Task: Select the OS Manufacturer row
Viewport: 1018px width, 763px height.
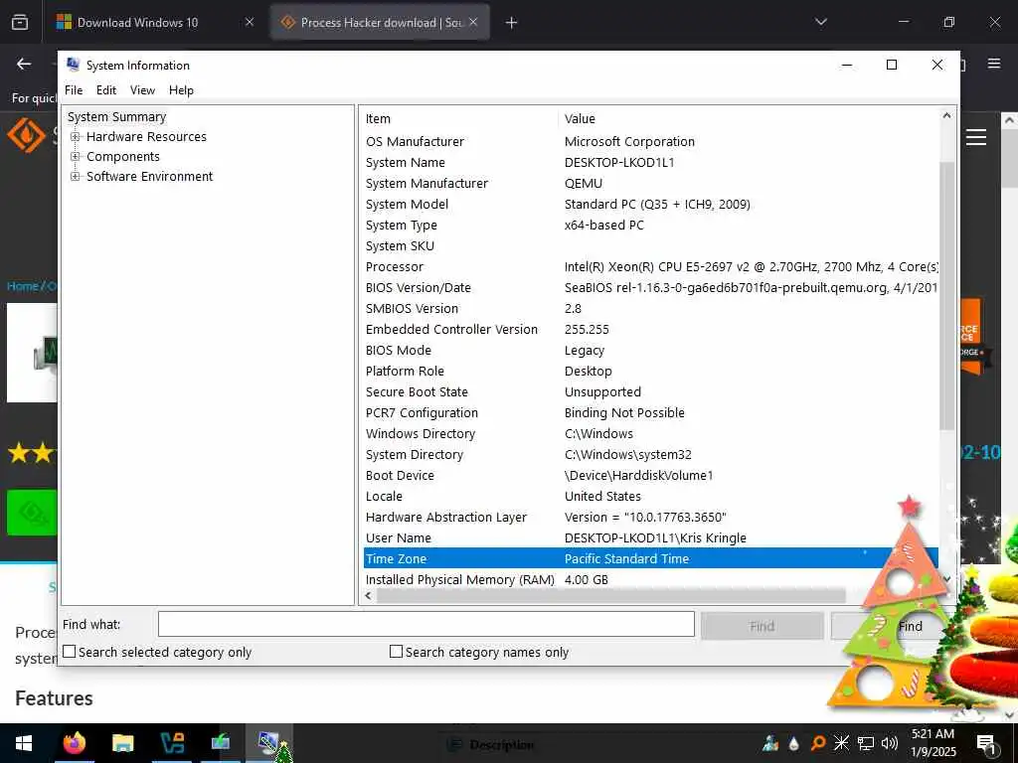Action: [x=650, y=141]
